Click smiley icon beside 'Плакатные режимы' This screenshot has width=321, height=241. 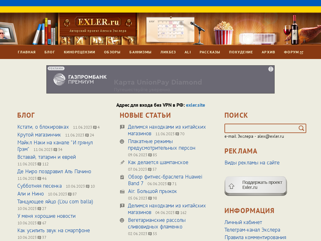(x=122, y=142)
